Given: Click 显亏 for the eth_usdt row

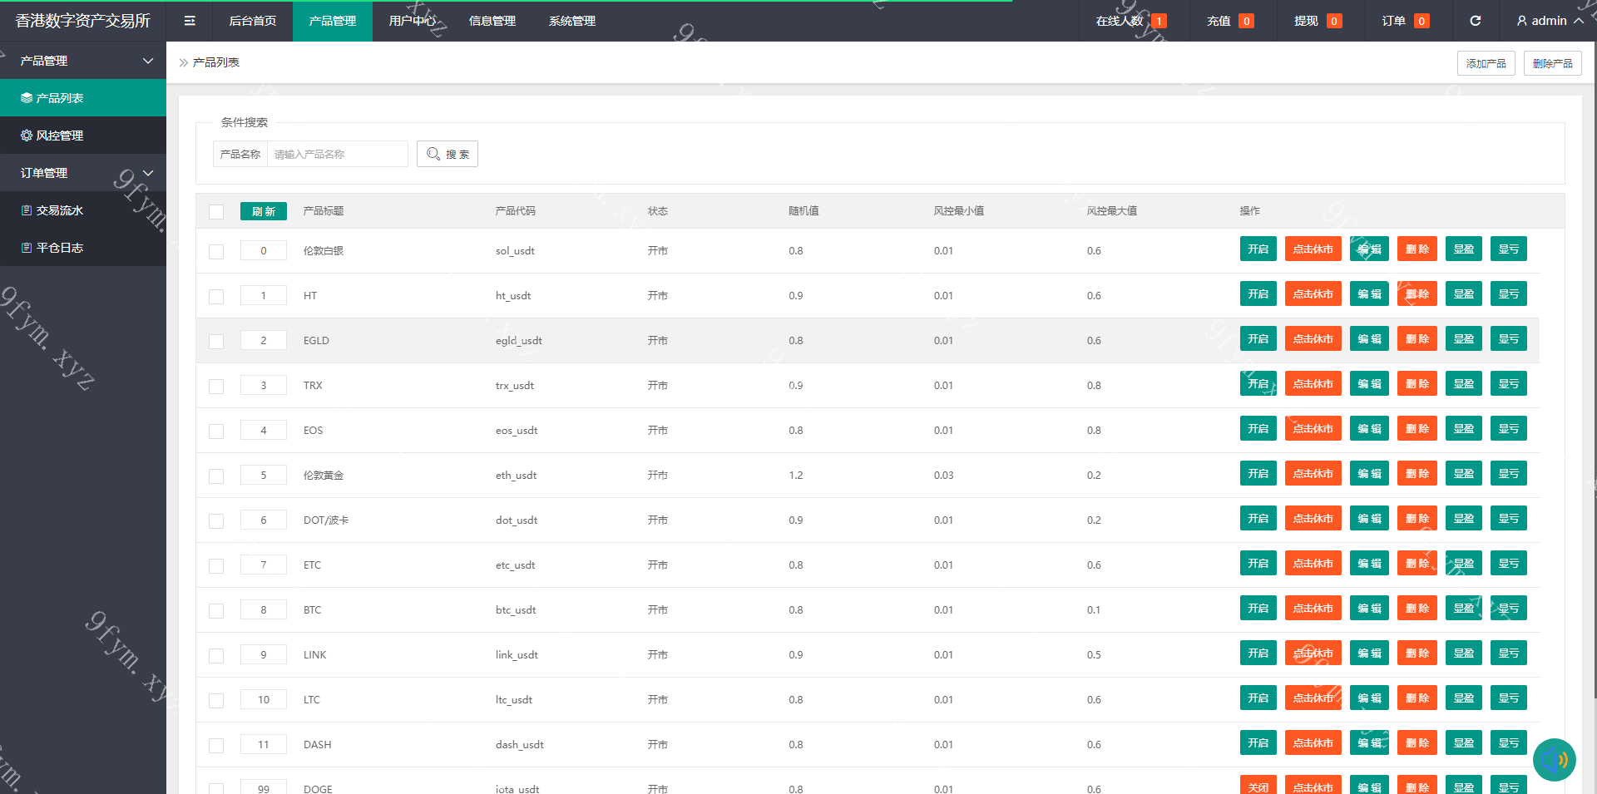Looking at the screenshot, I should pyautogui.click(x=1509, y=473).
